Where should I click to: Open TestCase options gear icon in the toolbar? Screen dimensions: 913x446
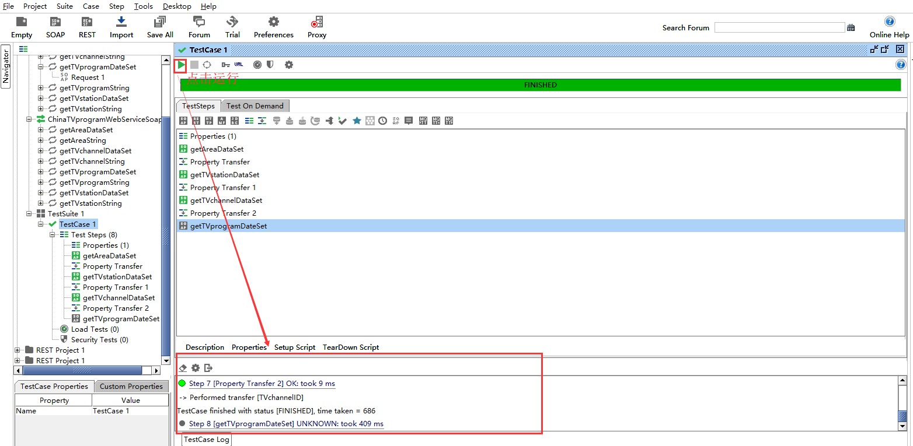pyautogui.click(x=289, y=65)
